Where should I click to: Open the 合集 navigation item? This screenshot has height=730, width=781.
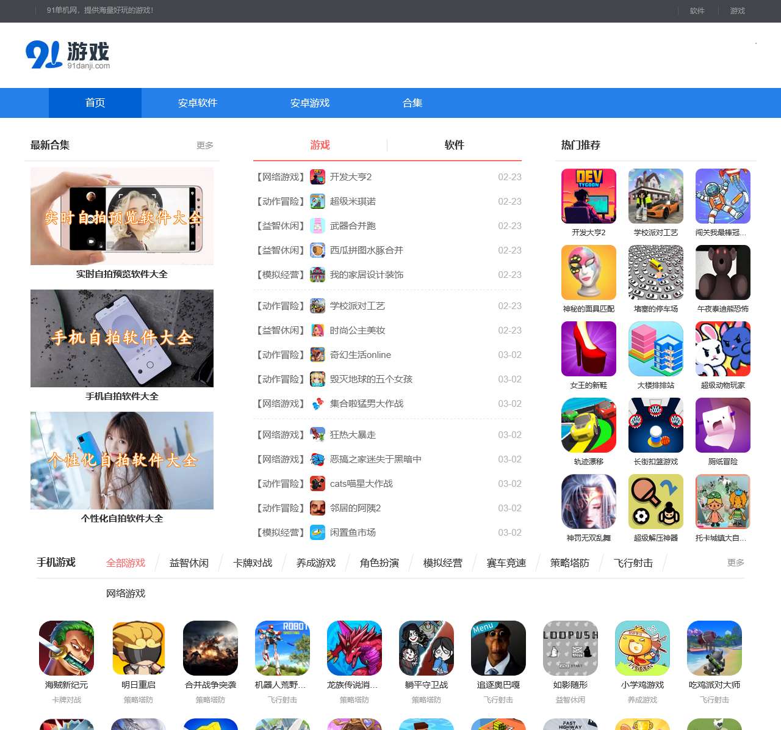[412, 103]
